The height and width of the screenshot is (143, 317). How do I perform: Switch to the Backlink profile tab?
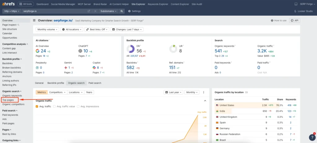[56, 83]
